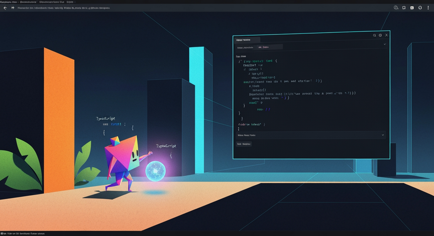Click the small button under the dropdown

[244, 144]
